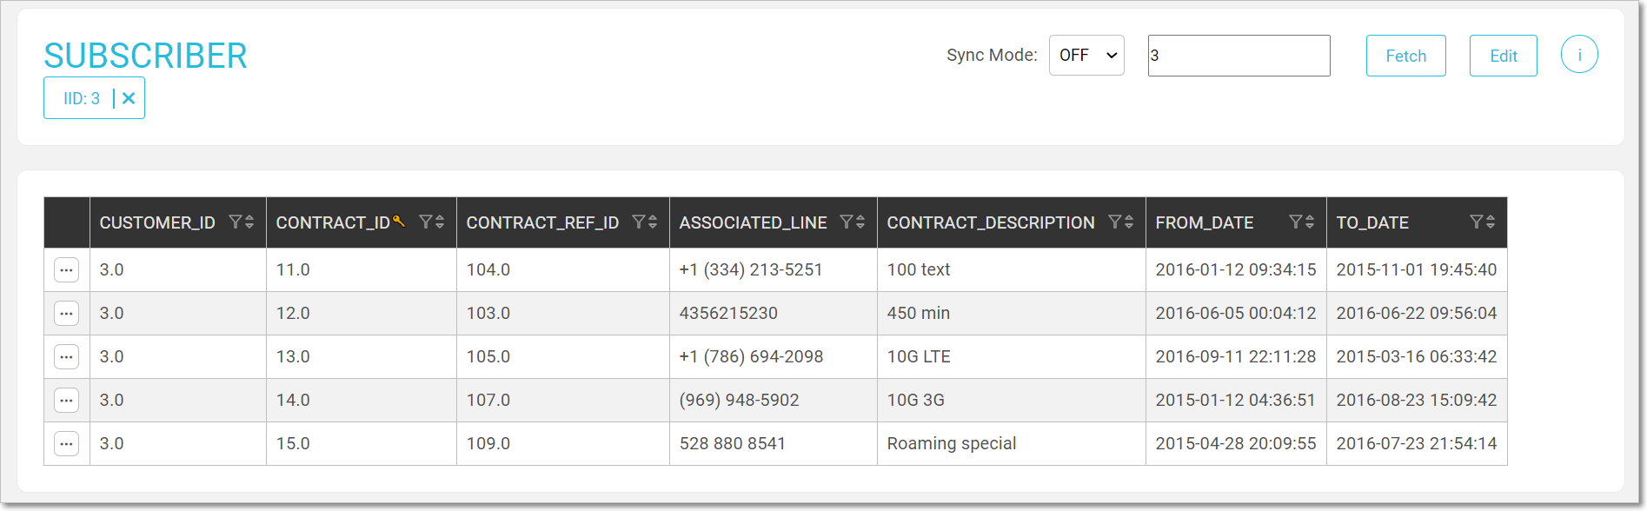Open row actions for contract 13.0
Screen dimensions: 1647x511
(67, 357)
